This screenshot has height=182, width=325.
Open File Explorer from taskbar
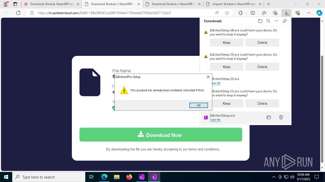tap(117, 177)
